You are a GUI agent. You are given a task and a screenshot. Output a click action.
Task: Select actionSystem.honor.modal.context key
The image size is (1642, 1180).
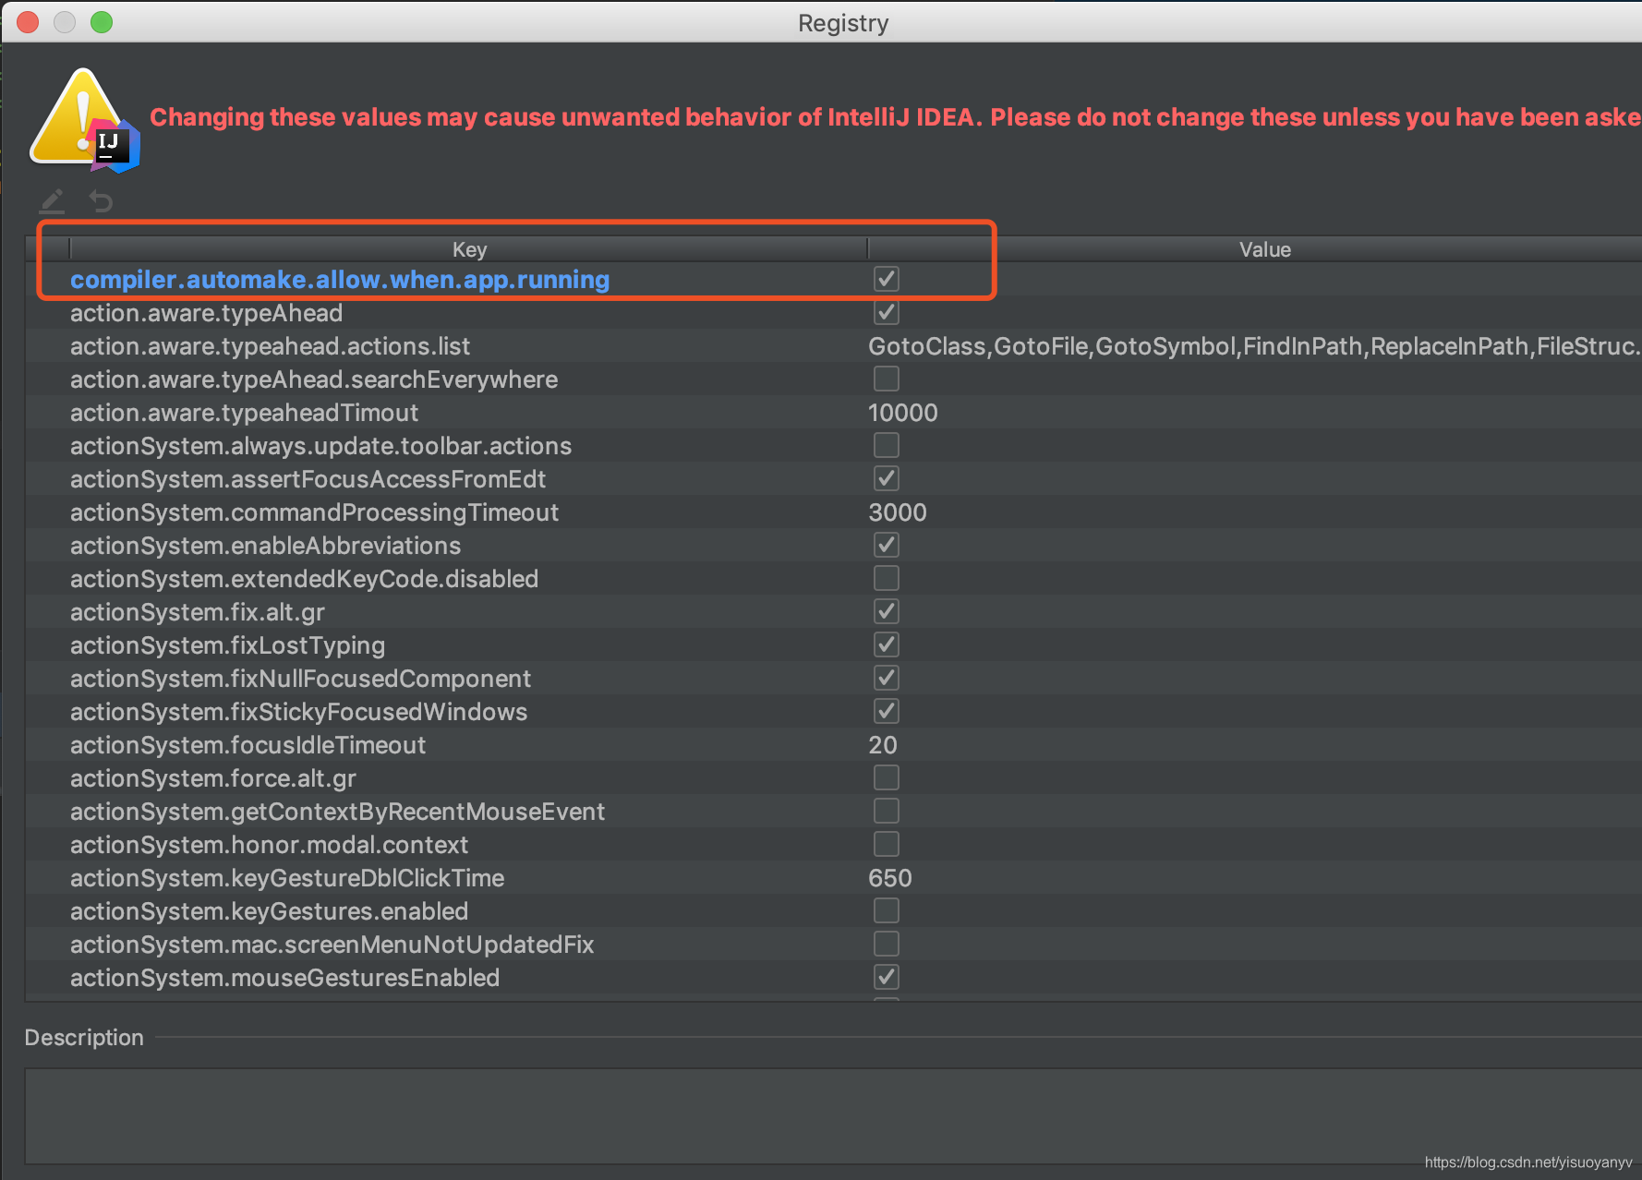(x=269, y=845)
